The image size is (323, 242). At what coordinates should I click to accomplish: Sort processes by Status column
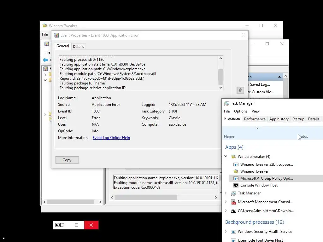[303, 136]
